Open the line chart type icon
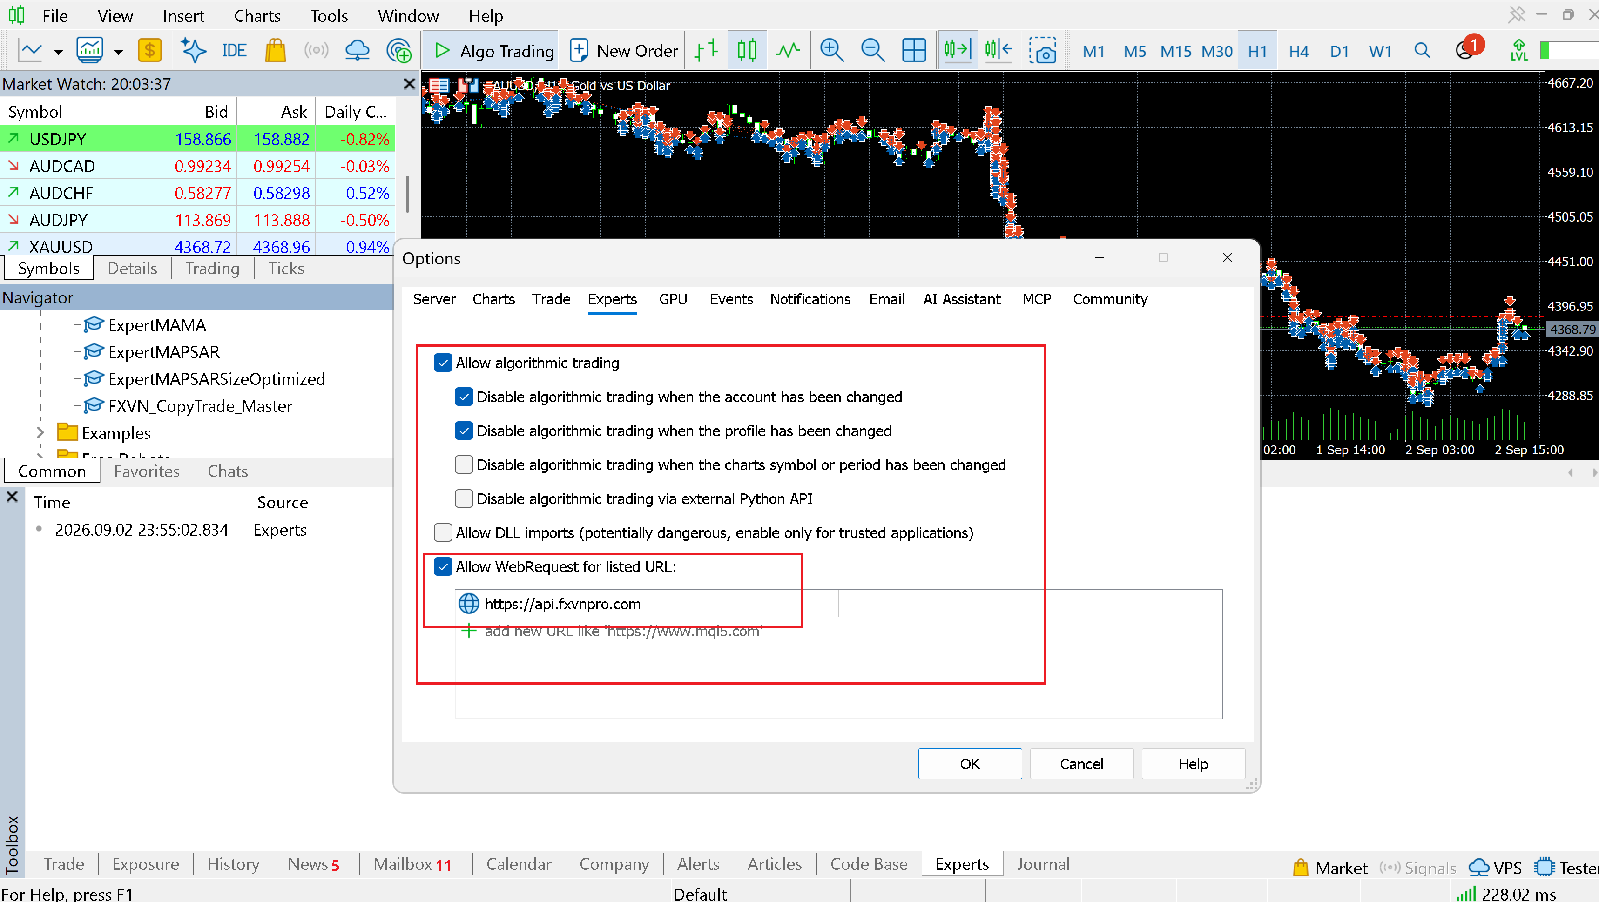This screenshot has height=902, width=1599. [30, 50]
